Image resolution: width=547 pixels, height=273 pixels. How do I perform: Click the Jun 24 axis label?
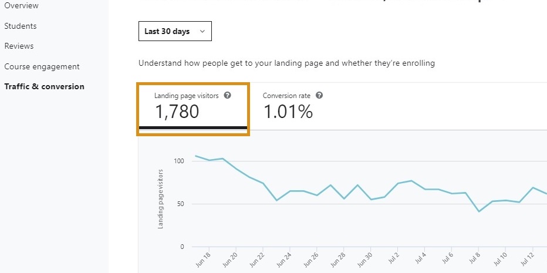tap(283, 259)
